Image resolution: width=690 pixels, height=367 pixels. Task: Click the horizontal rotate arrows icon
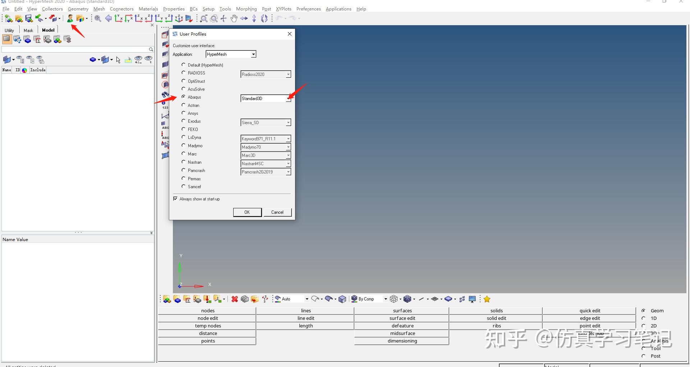(x=244, y=18)
